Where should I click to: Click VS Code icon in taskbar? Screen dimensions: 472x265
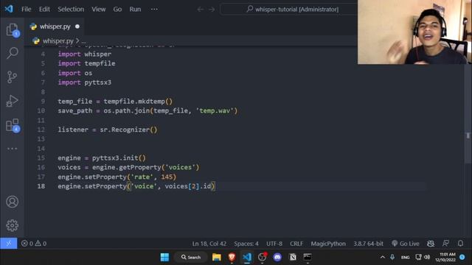pos(247,257)
